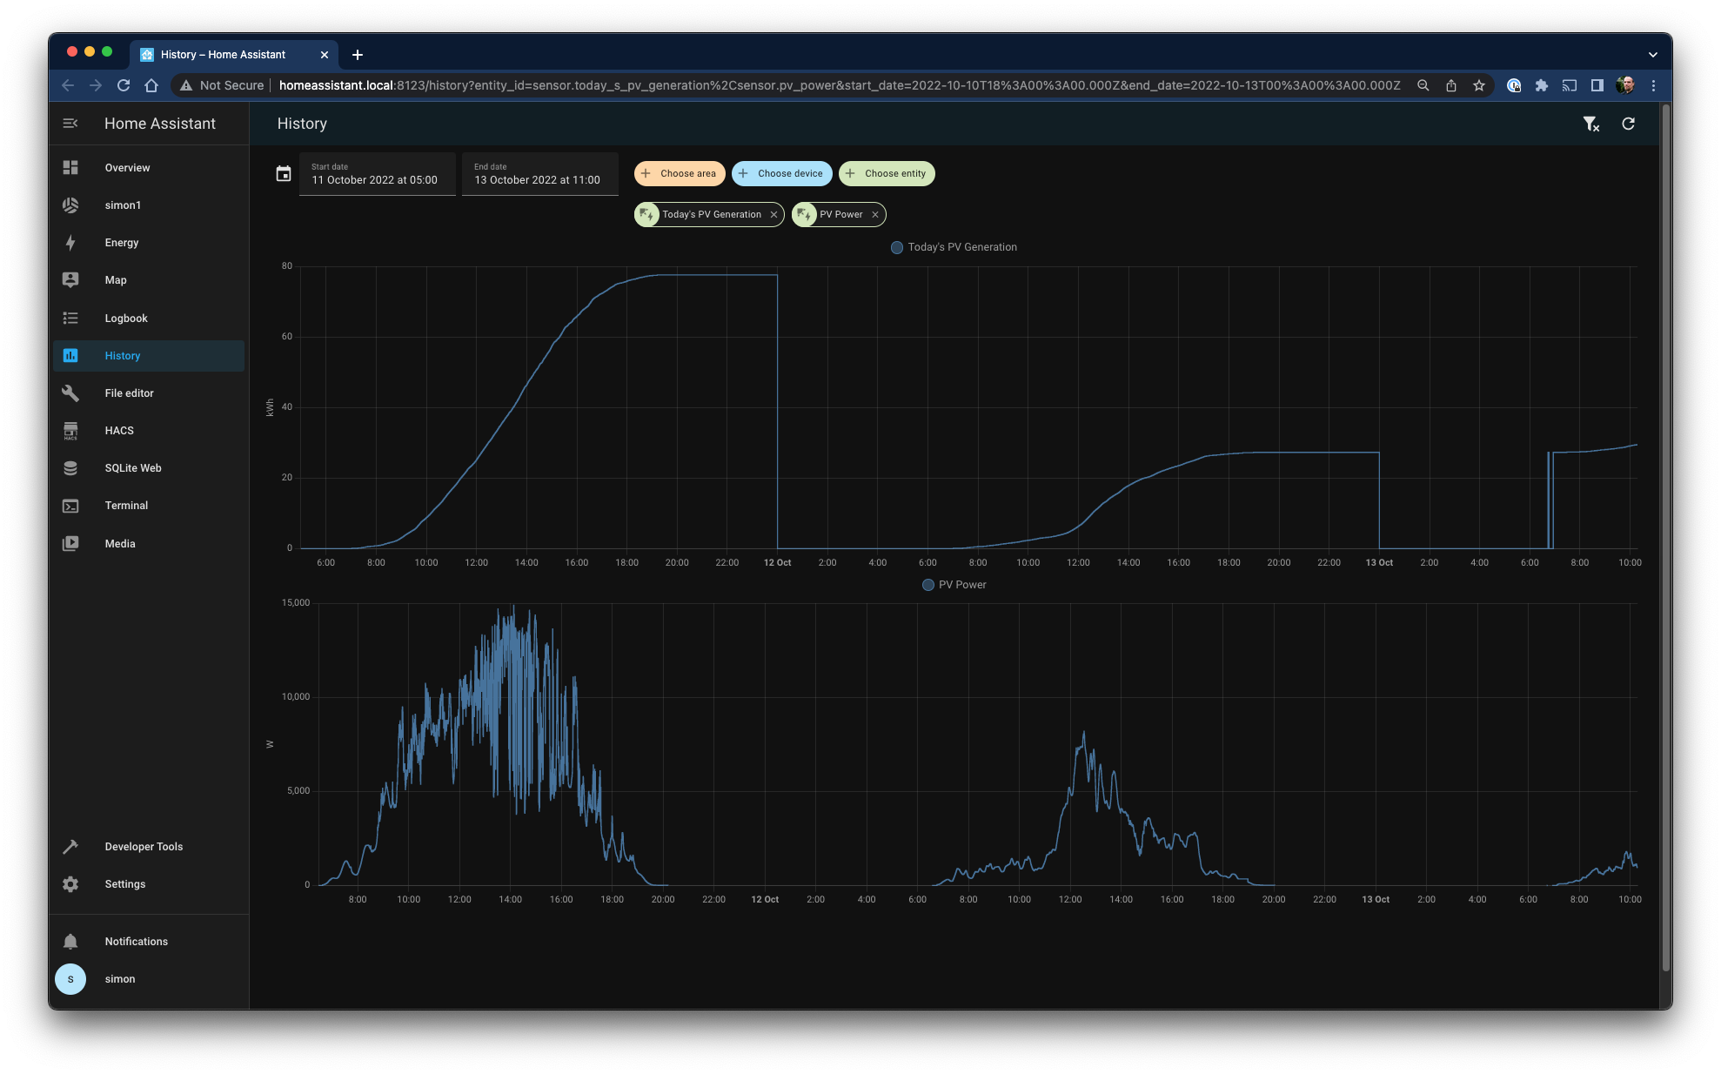Expand the Chrome profile menu
This screenshot has height=1074, width=1721.
click(x=1626, y=85)
